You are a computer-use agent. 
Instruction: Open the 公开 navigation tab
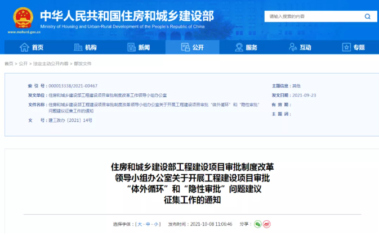192,48
